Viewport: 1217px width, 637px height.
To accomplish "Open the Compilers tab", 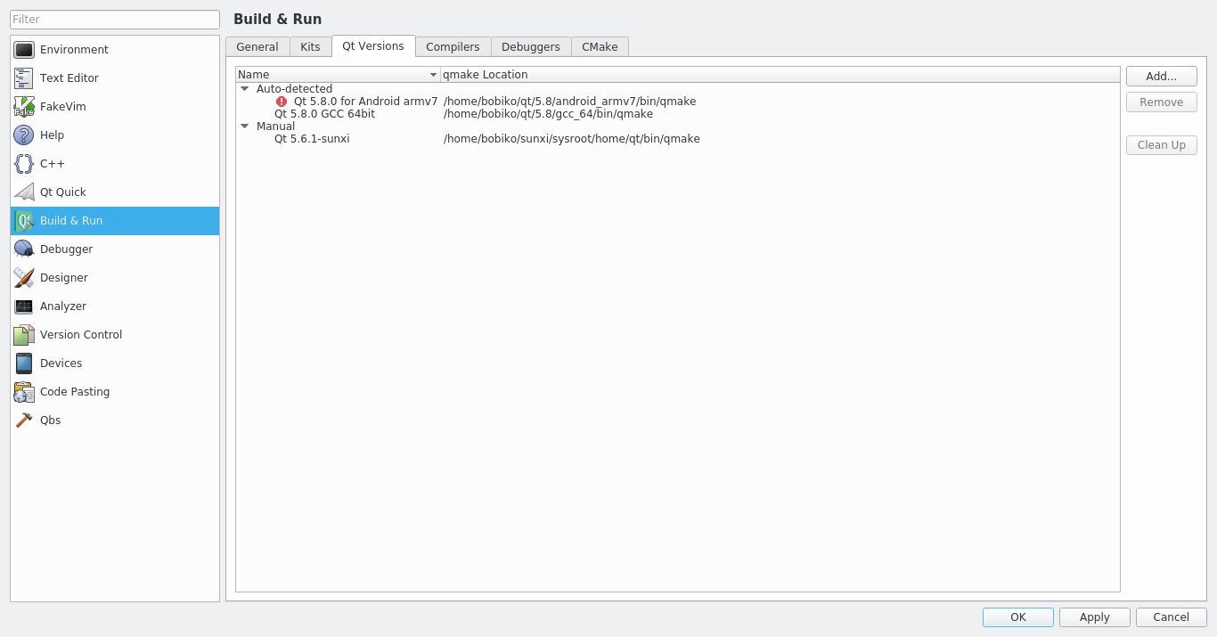I will [453, 47].
